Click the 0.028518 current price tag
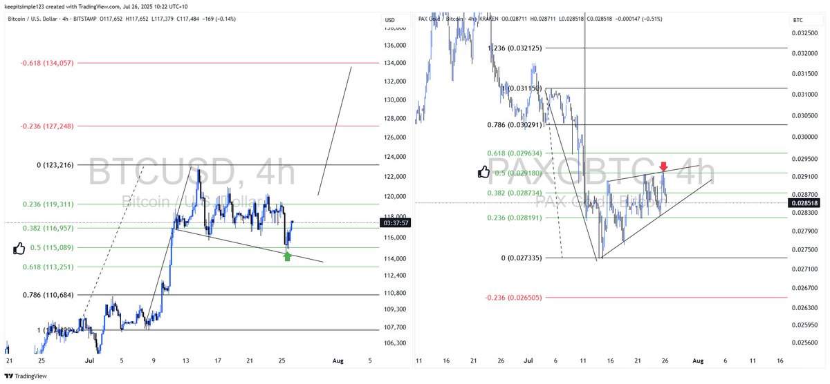Viewport: 830px width, 384px height. tap(803, 203)
